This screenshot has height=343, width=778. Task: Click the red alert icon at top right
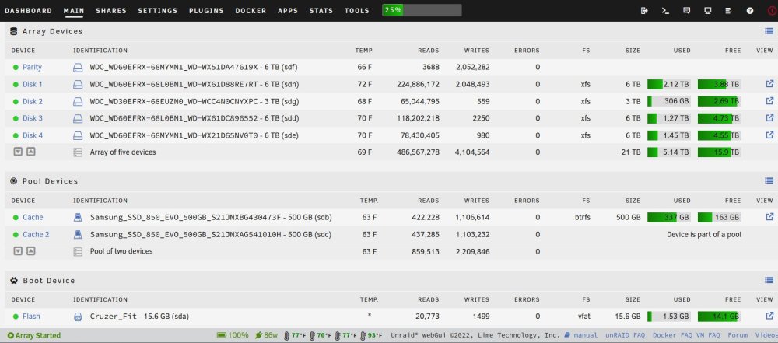[772, 10]
